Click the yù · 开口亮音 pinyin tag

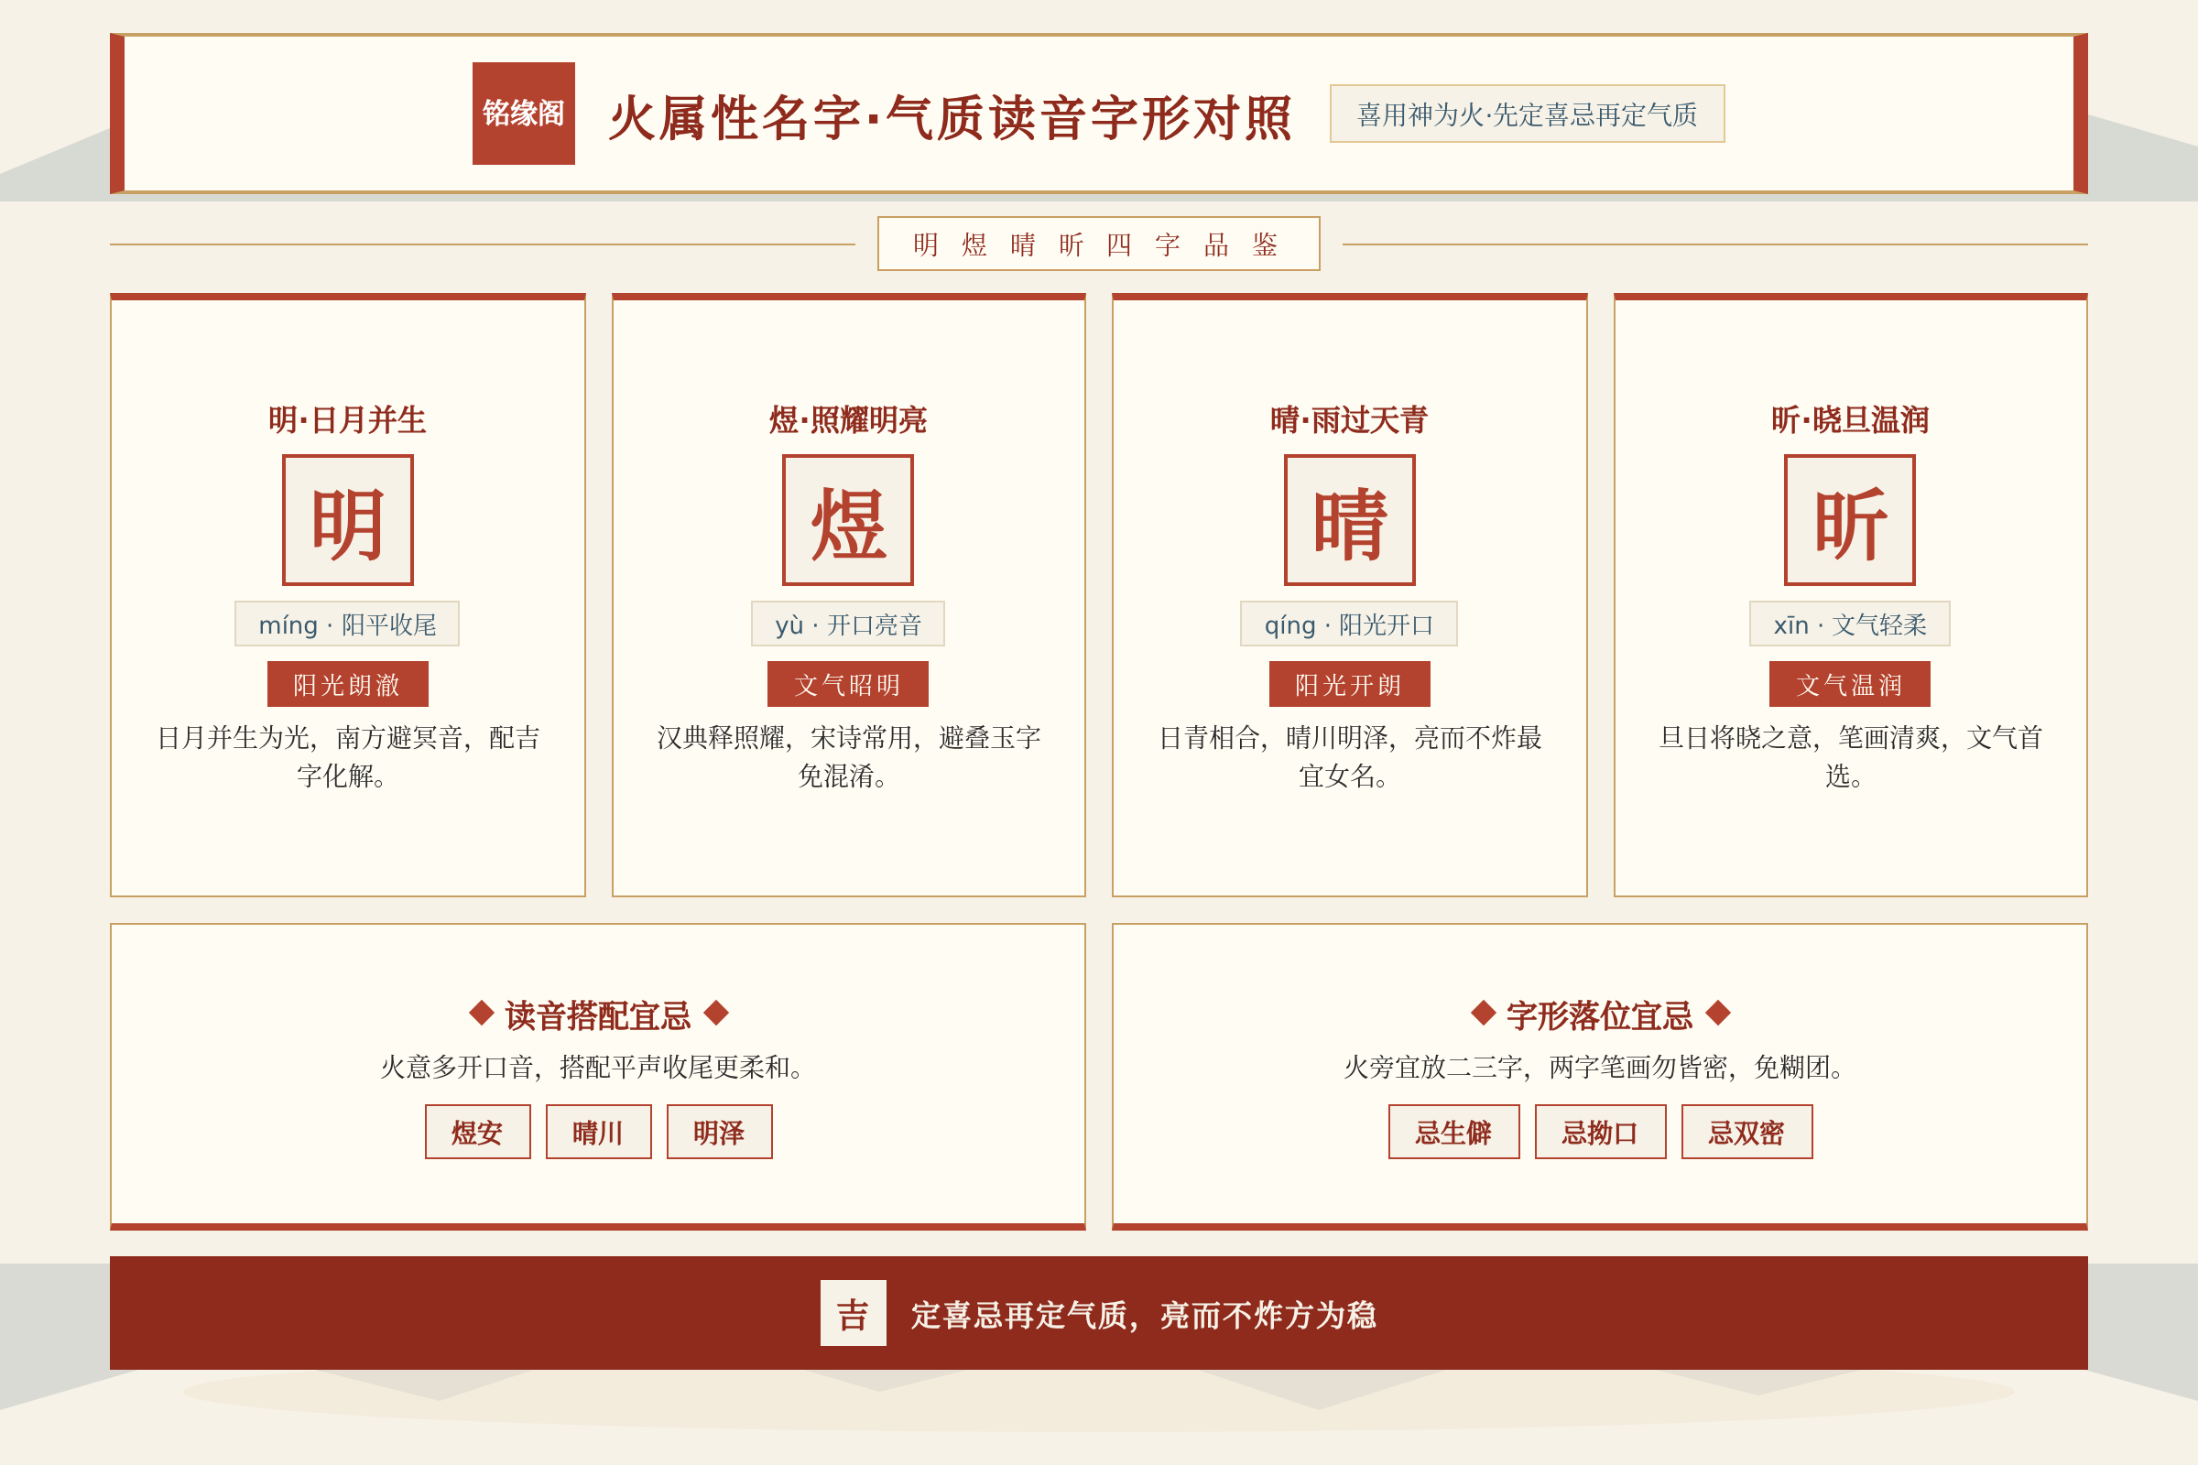click(x=848, y=624)
